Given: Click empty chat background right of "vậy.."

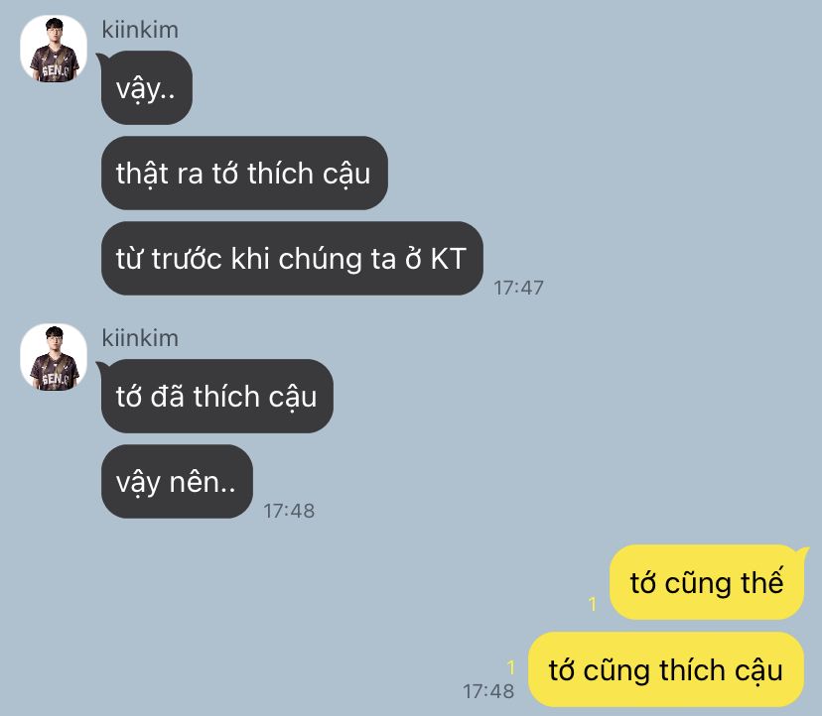Looking at the screenshot, I should (x=472, y=88).
